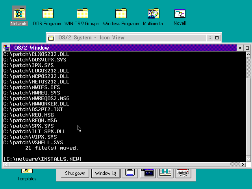Click the C:\patch\CLXOS232.DLL line

(36, 54)
